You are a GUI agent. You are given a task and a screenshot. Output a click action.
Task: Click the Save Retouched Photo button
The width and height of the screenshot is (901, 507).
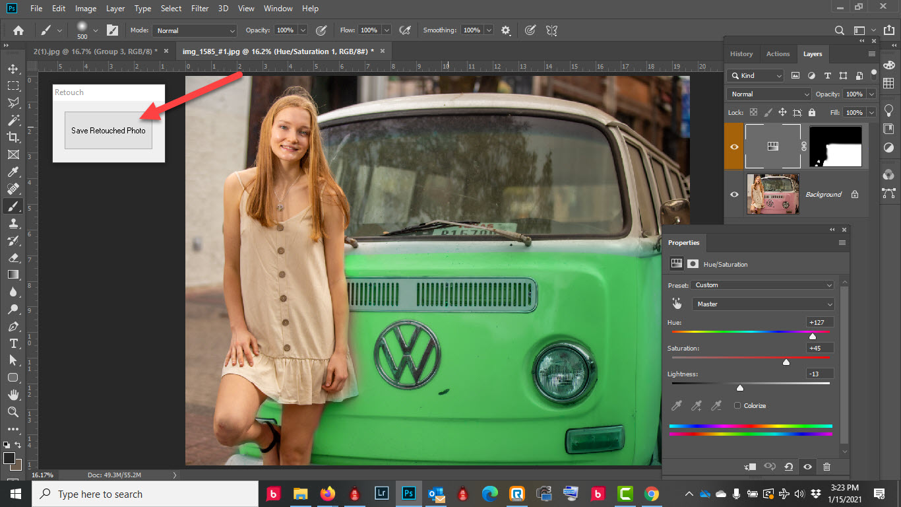[x=108, y=131]
